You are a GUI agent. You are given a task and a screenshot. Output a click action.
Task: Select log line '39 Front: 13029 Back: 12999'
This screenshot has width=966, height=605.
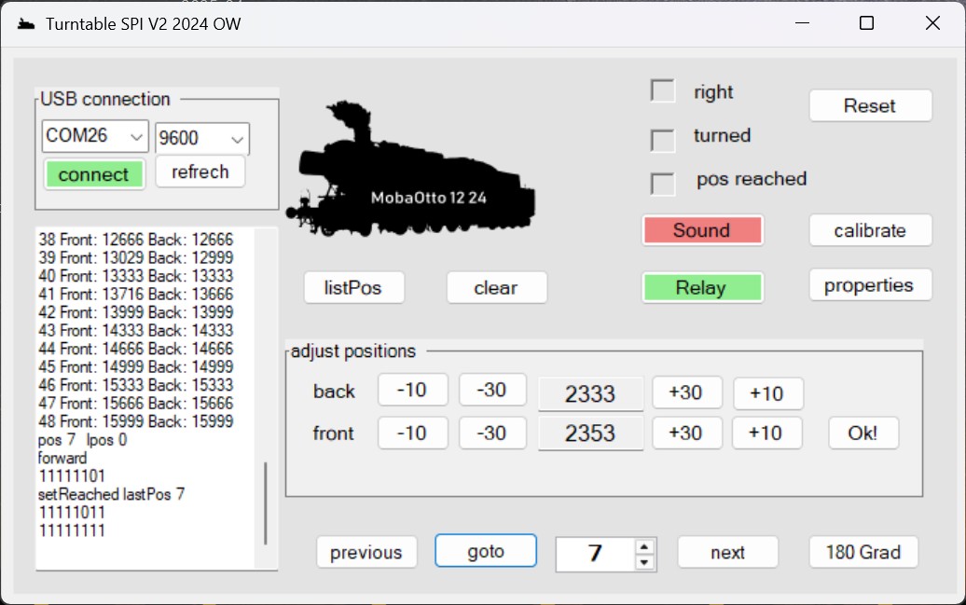tap(135, 257)
